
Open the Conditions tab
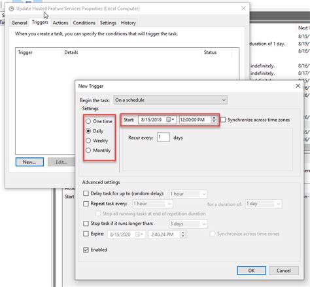click(x=84, y=23)
